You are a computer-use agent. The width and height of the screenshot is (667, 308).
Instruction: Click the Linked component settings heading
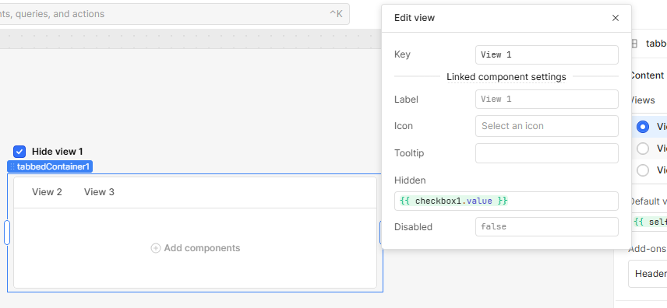506,77
